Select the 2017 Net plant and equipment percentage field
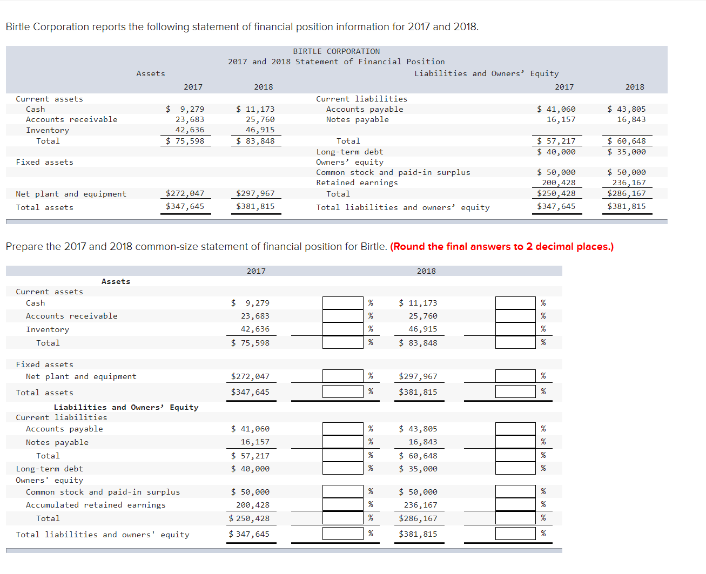The image size is (706, 574). pyautogui.click(x=343, y=376)
